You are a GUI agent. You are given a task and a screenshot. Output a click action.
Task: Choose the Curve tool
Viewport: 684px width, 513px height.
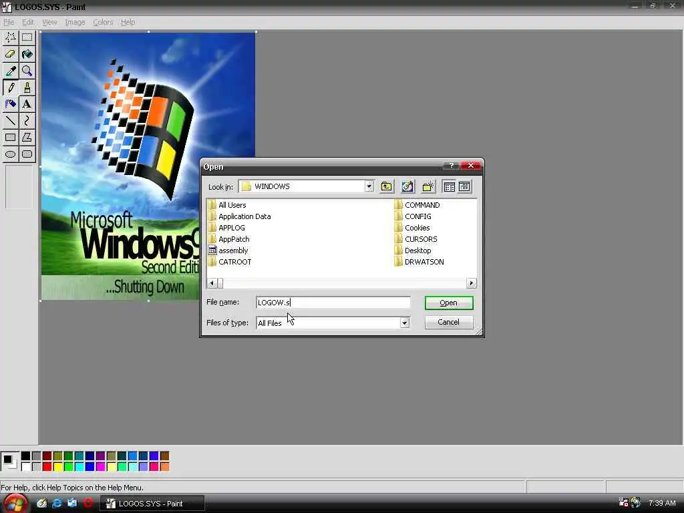[x=27, y=120]
